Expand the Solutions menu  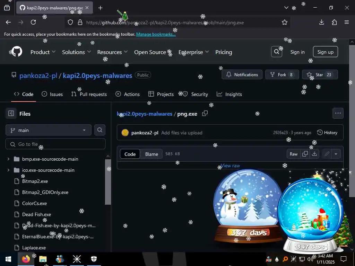[x=77, y=52]
